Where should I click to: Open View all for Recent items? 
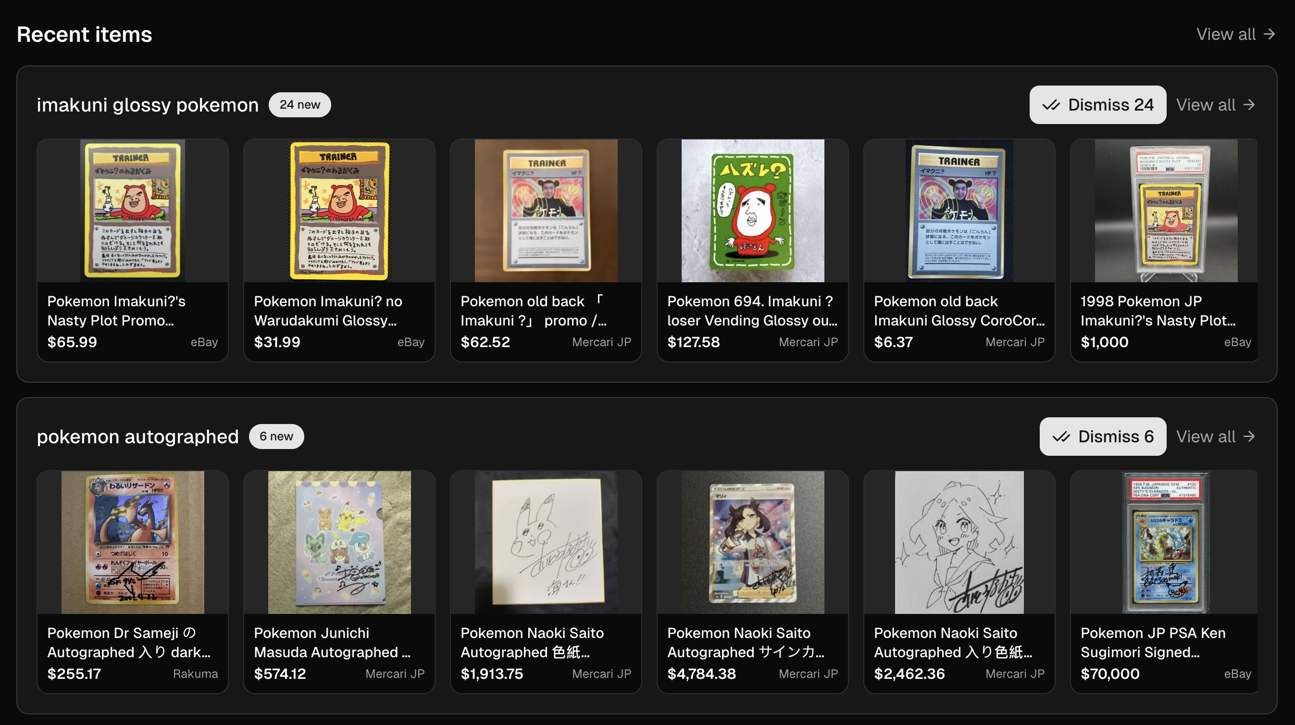[x=1236, y=34]
